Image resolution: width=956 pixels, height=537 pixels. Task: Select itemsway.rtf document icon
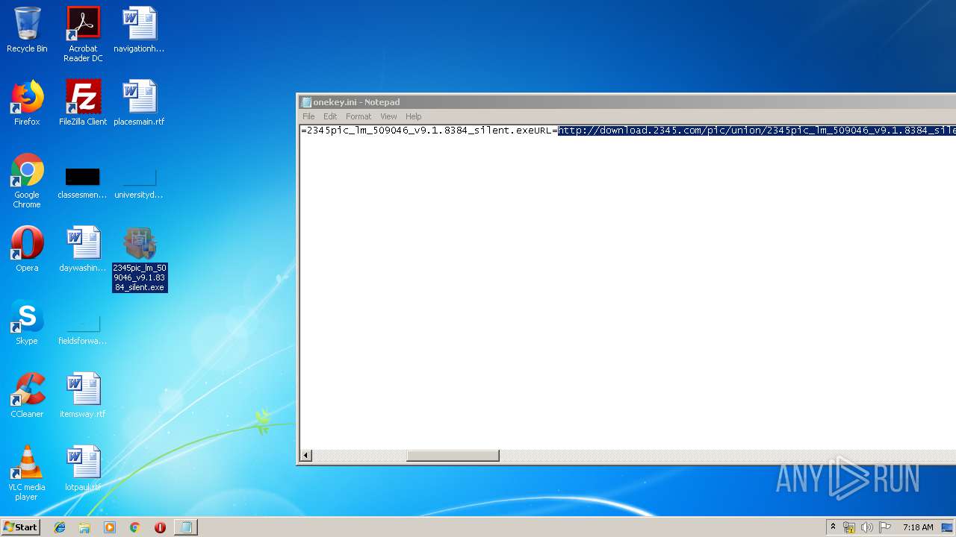point(83,395)
